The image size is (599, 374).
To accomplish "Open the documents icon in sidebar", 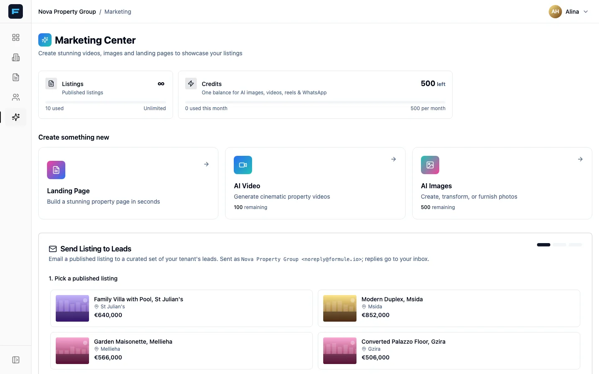I will click(x=16, y=77).
